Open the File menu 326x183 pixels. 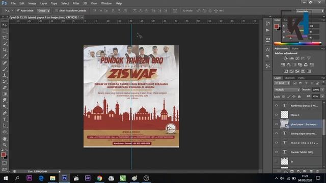tap(13, 4)
